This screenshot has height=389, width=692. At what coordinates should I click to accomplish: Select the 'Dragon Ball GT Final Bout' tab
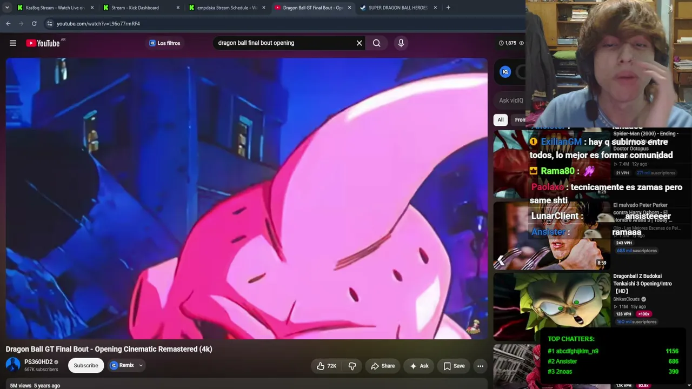point(312,8)
